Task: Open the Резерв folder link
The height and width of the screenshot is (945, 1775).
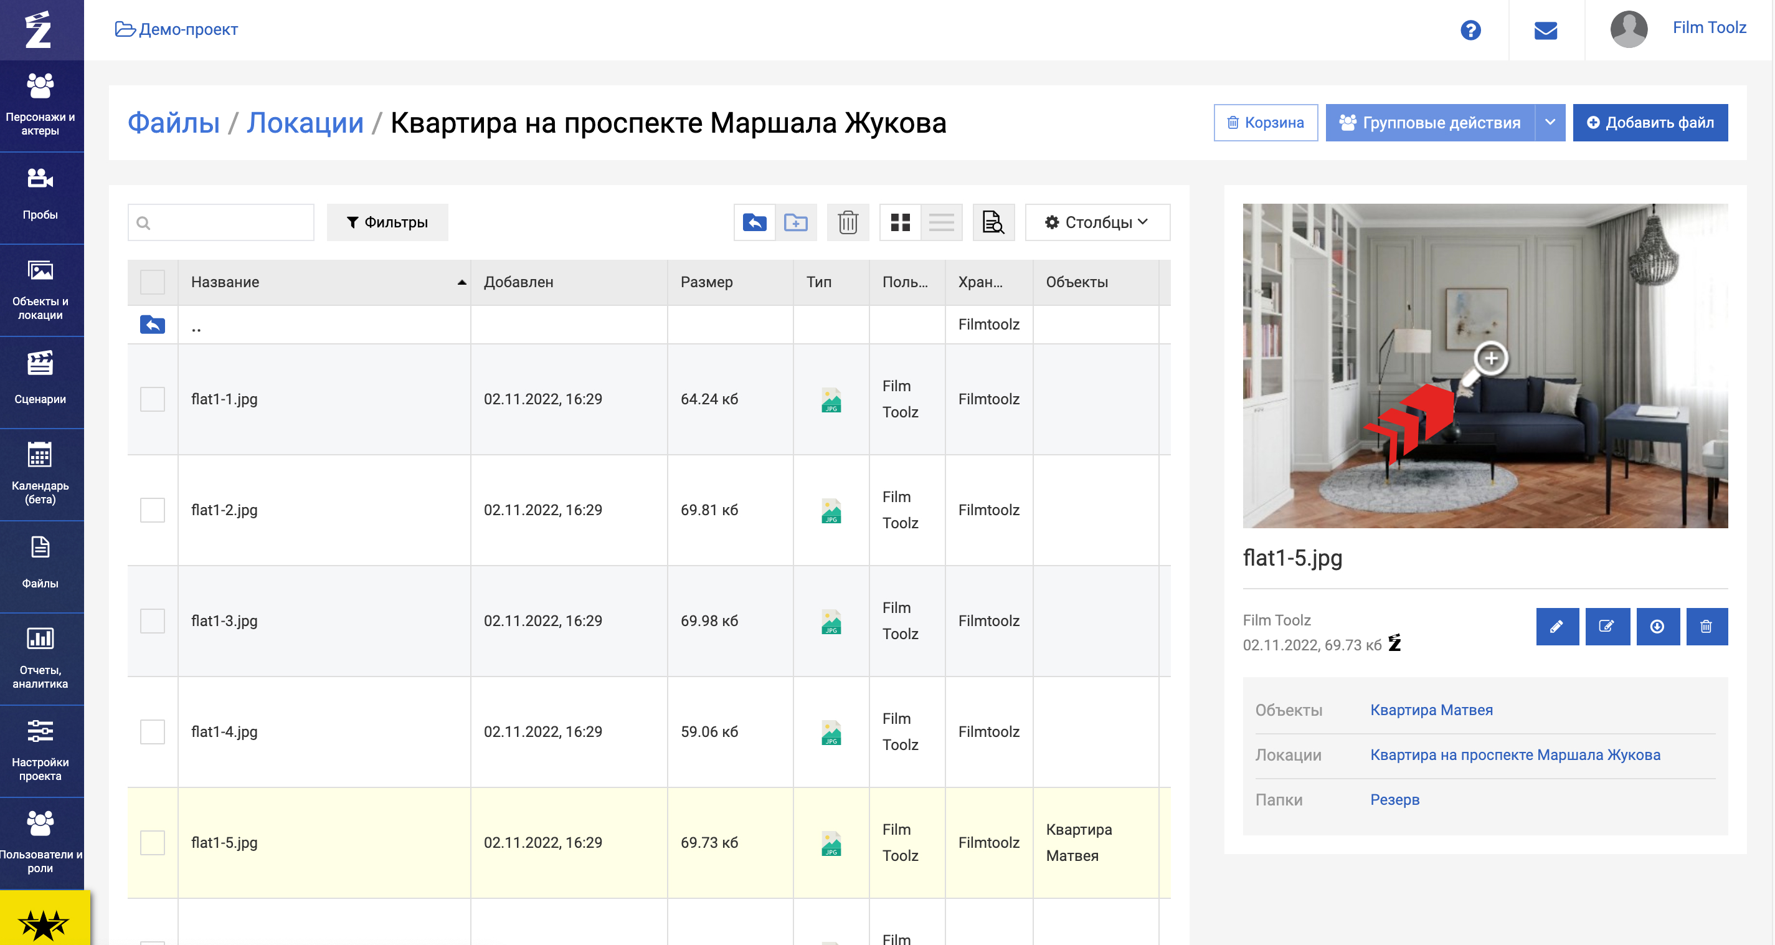Action: coord(1394,800)
